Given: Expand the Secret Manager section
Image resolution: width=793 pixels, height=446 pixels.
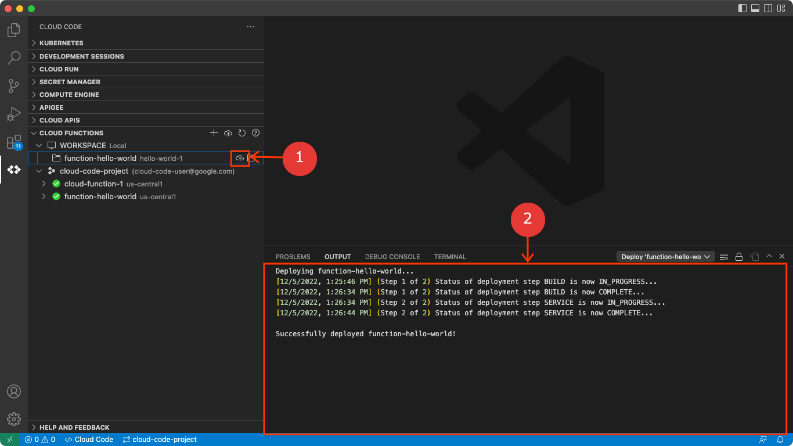Looking at the screenshot, I should click(x=146, y=82).
